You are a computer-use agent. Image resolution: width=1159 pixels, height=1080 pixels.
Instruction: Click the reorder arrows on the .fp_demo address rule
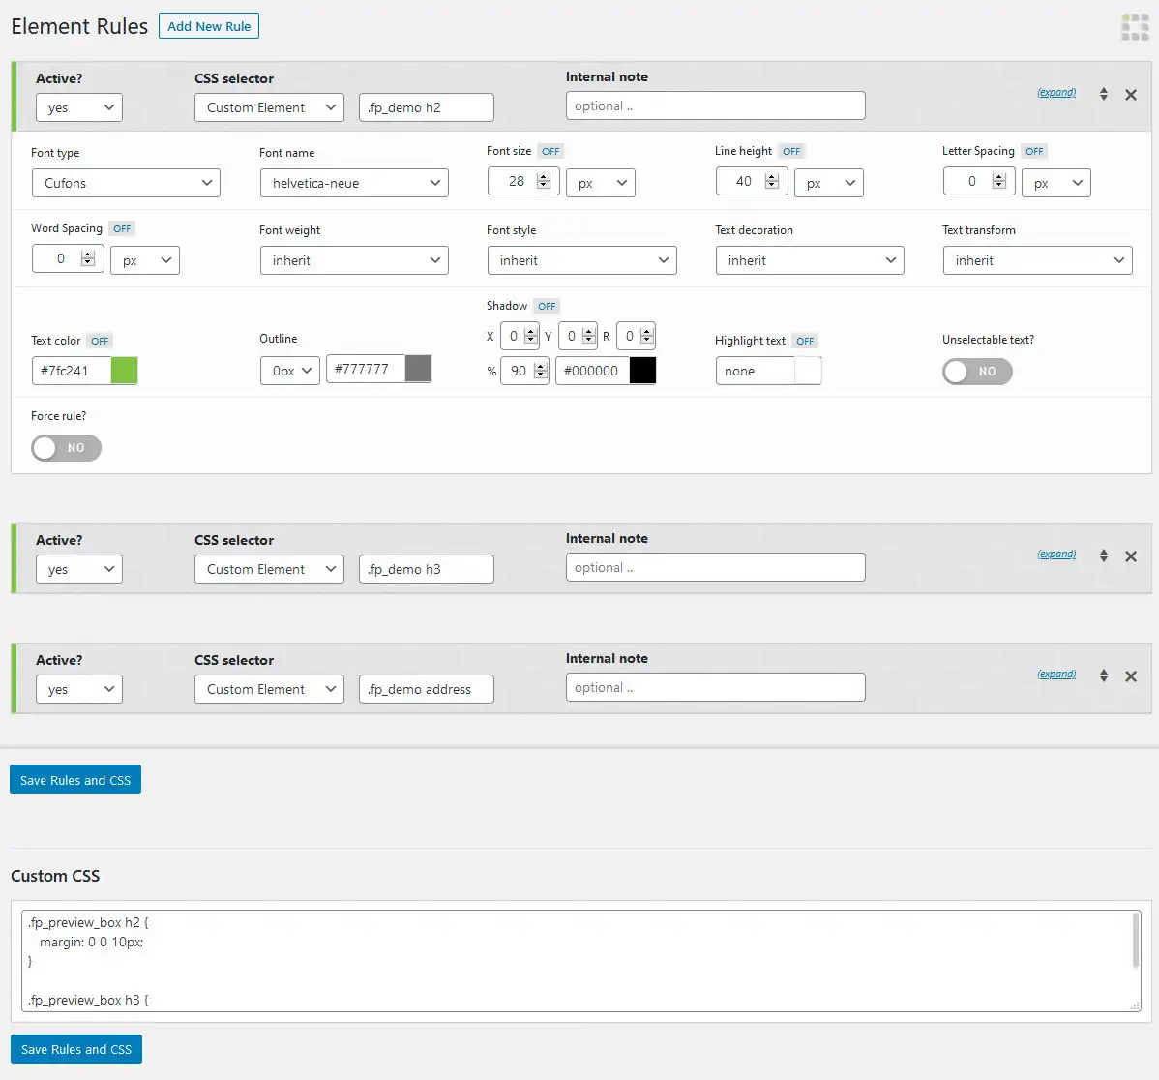pos(1104,676)
